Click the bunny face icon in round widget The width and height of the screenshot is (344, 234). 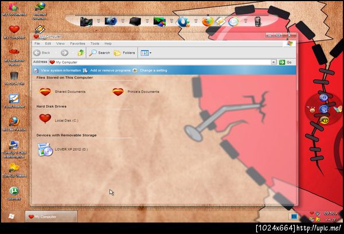pos(311,109)
